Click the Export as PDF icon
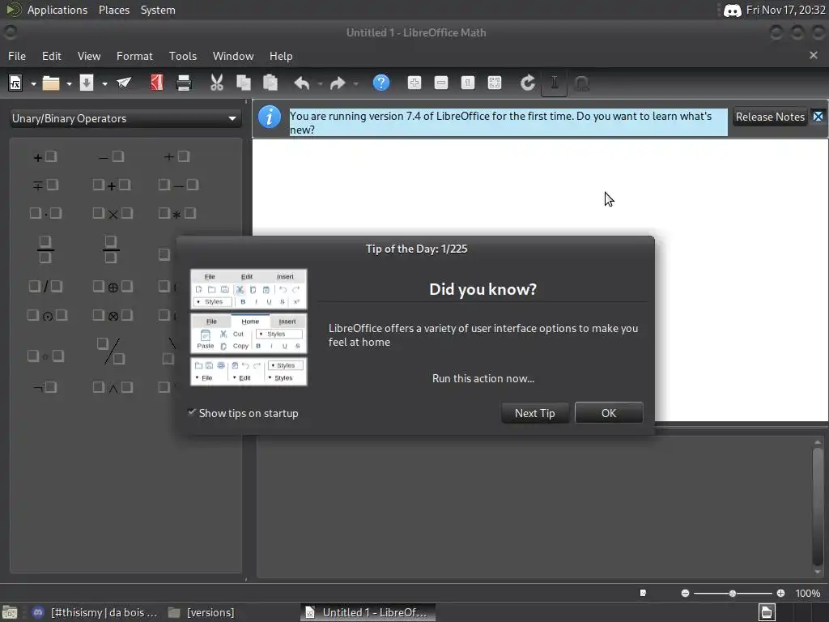The width and height of the screenshot is (829, 622). 156,83
